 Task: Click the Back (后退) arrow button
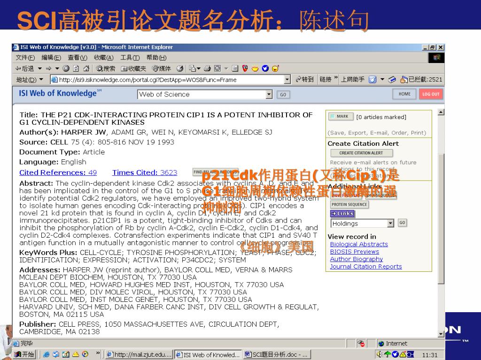(x=25, y=68)
